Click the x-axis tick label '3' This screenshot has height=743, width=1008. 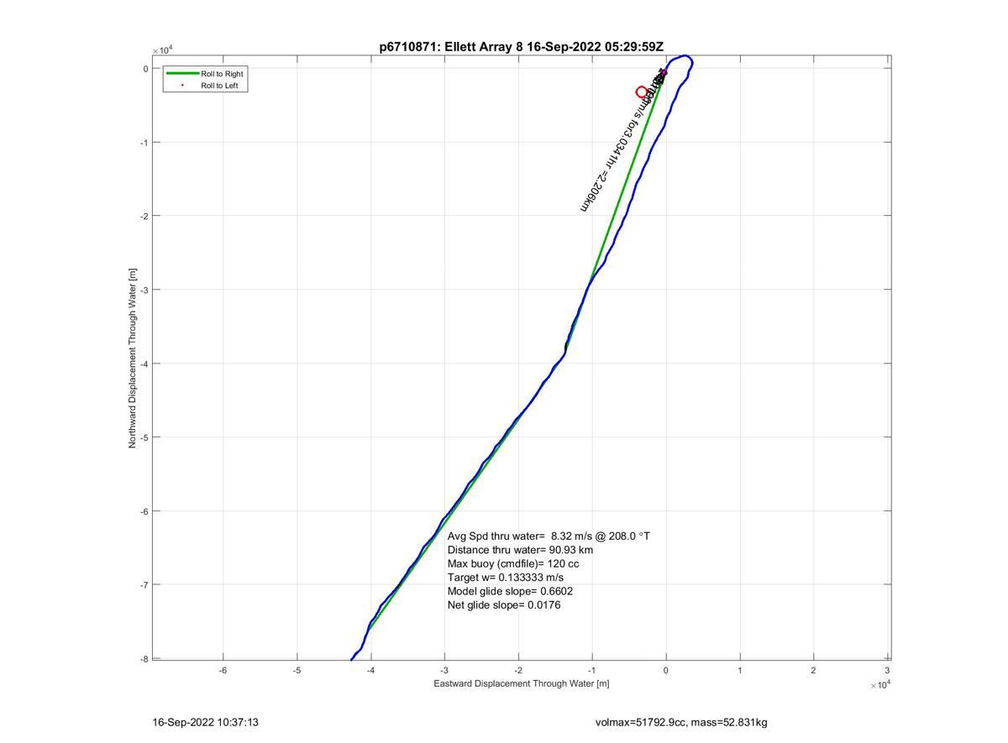pos(887,670)
